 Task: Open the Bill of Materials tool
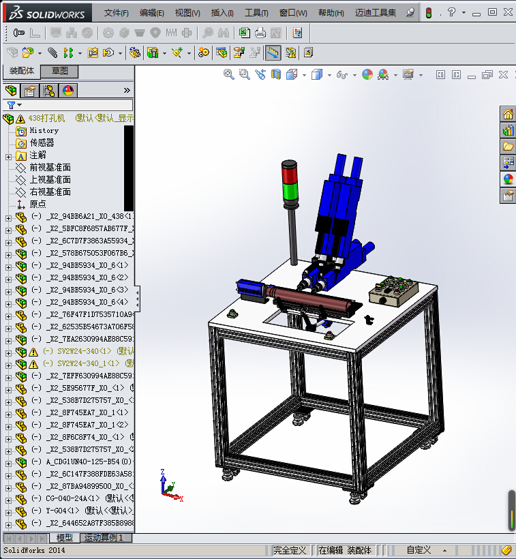222,53
